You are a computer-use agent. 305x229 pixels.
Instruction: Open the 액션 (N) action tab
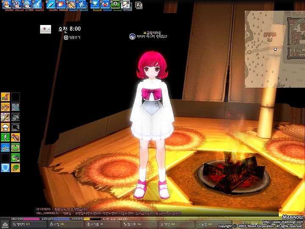tap(176, 224)
